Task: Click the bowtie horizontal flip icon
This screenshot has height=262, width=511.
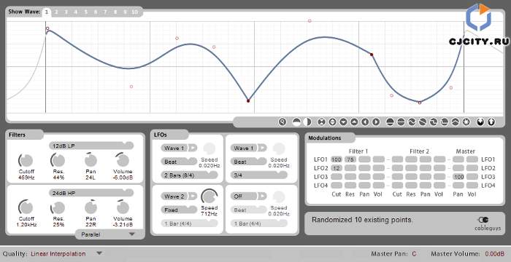Action: click(x=322, y=122)
